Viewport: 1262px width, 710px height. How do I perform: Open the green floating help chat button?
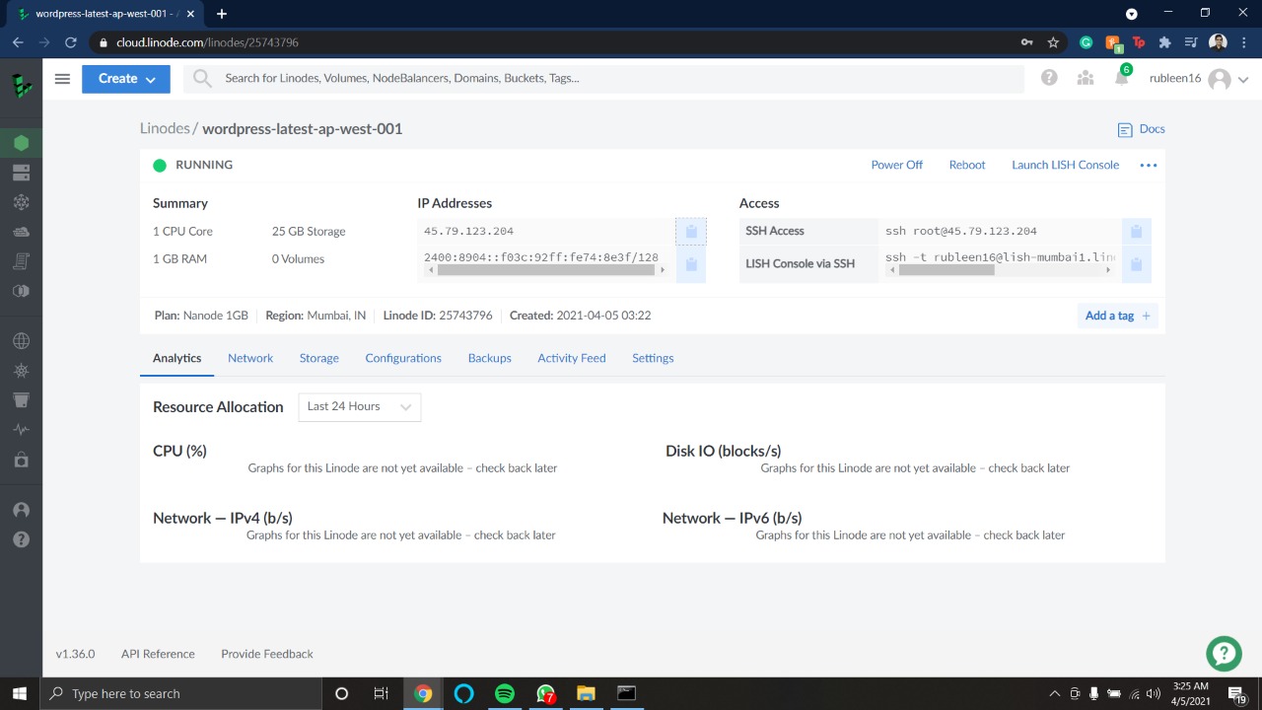(1224, 653)
